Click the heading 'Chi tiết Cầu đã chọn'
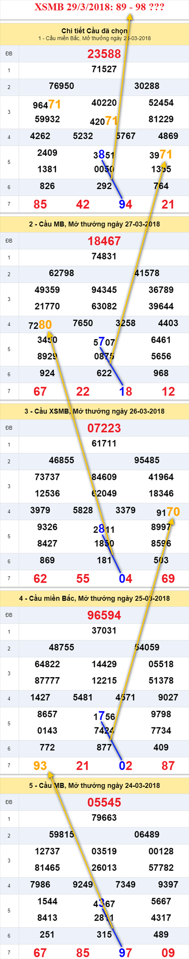189x959 pixels. click(94, 30)
